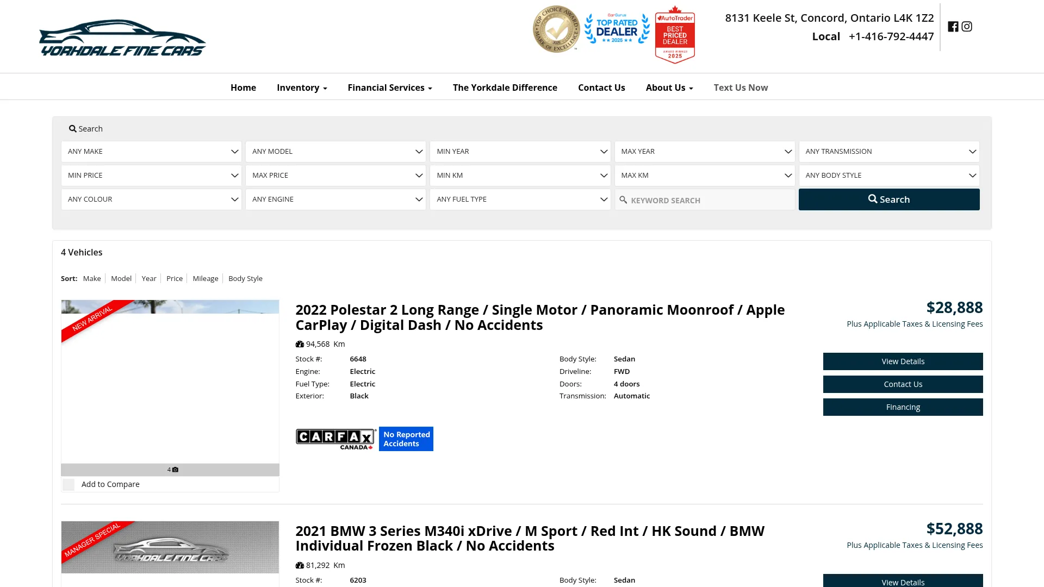Open the Polestar 2 vehicle photo
The height and width of the screenshot is (587, 1044).
[x=170, y=382]
